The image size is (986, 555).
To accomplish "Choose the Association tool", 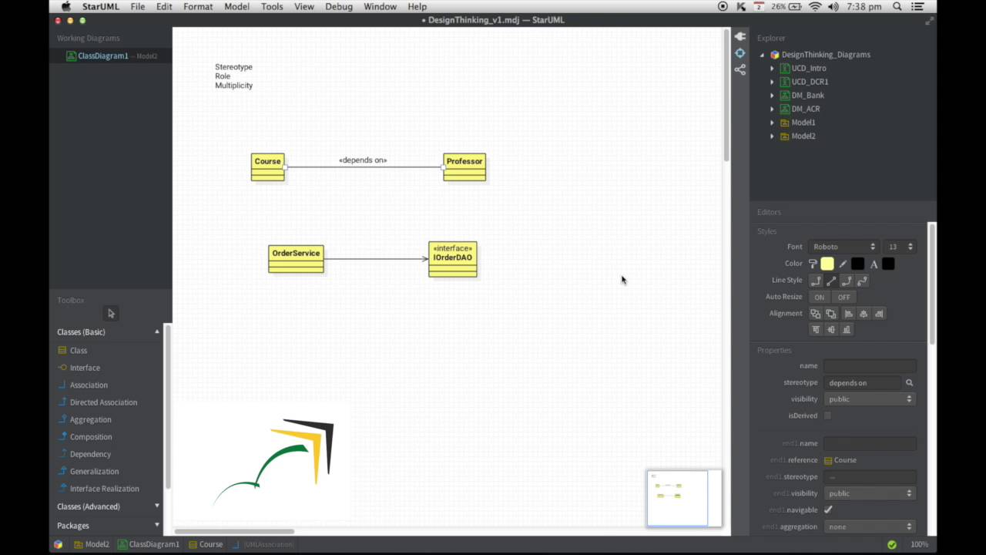I will click(89, 385).
